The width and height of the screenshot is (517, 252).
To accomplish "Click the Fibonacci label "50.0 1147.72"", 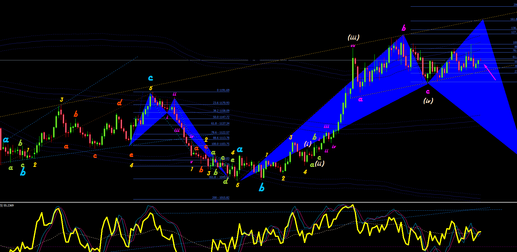I will point(221,117).
